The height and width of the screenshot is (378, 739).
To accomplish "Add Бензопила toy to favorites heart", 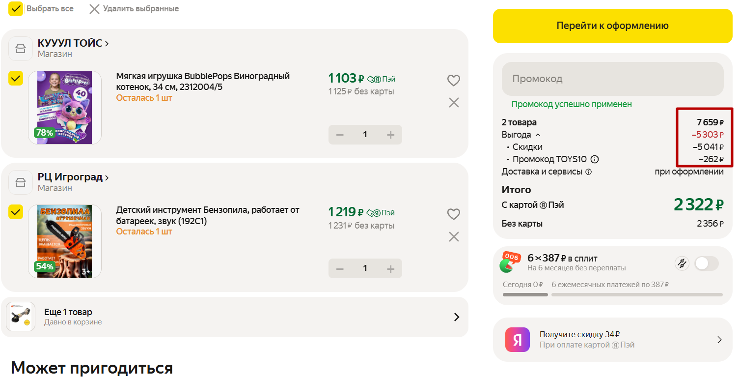I will tap(454, 214).
